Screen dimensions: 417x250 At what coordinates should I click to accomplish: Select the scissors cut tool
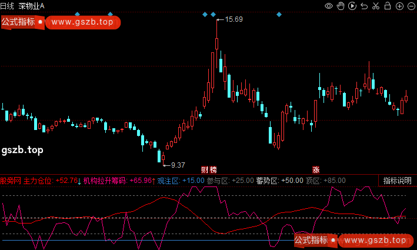pos(375,6)
